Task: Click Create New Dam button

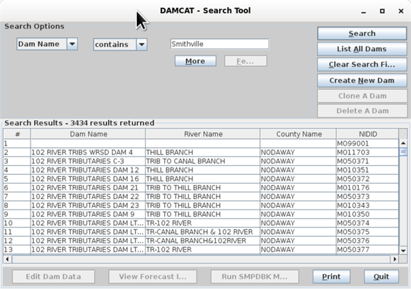Action: pos(362,80)
